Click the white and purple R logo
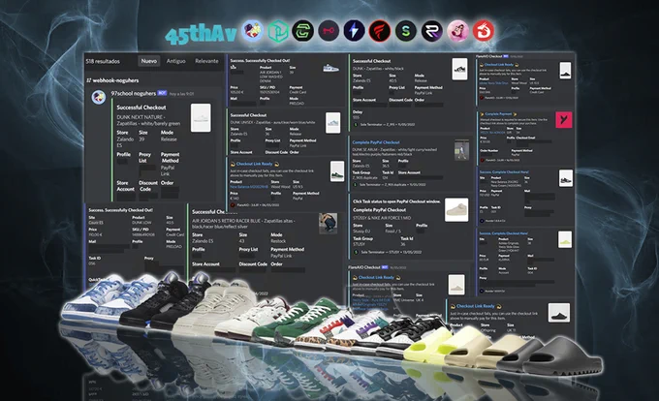This screenshot has height=401, width=659. pos(431,31)
